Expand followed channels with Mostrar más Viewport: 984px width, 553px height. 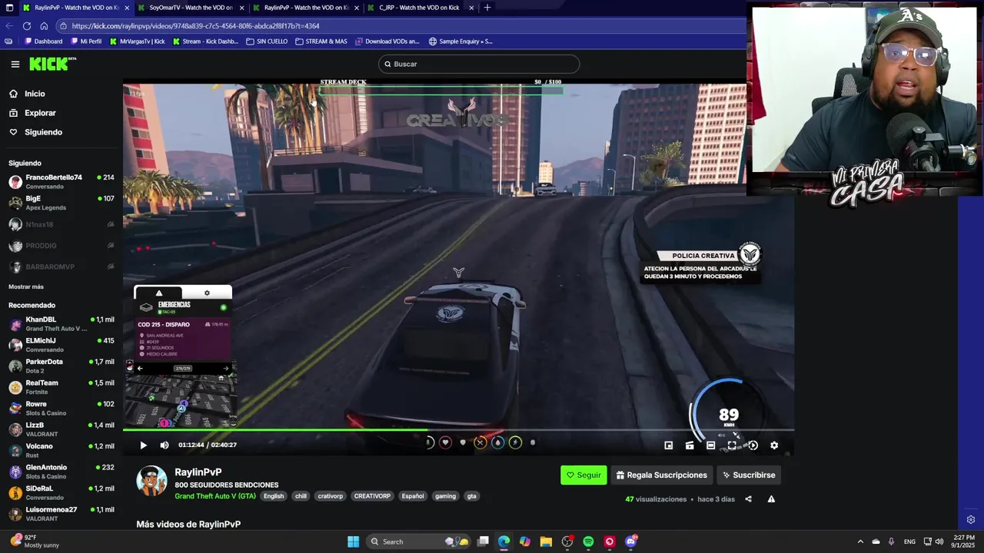(26, 286)
